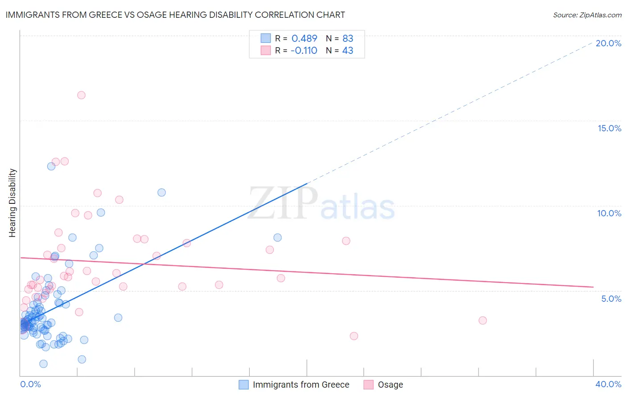Toggle the Osage series legend label
This screenshot has width=627, height=397.
390,385
